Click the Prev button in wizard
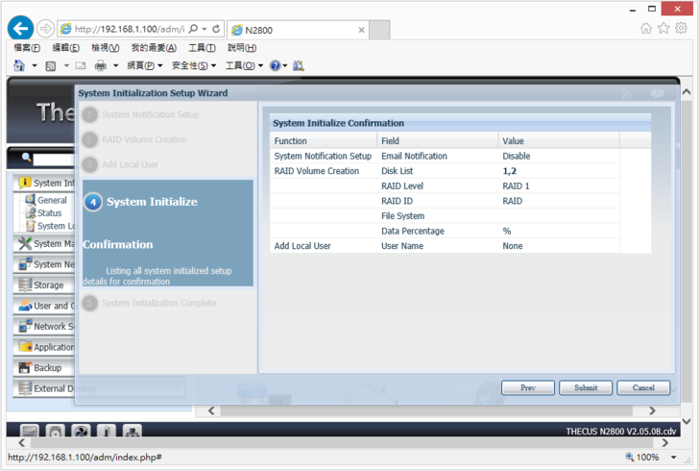The height and width of the screenshot is (471, 699). (x=528, y=387)
